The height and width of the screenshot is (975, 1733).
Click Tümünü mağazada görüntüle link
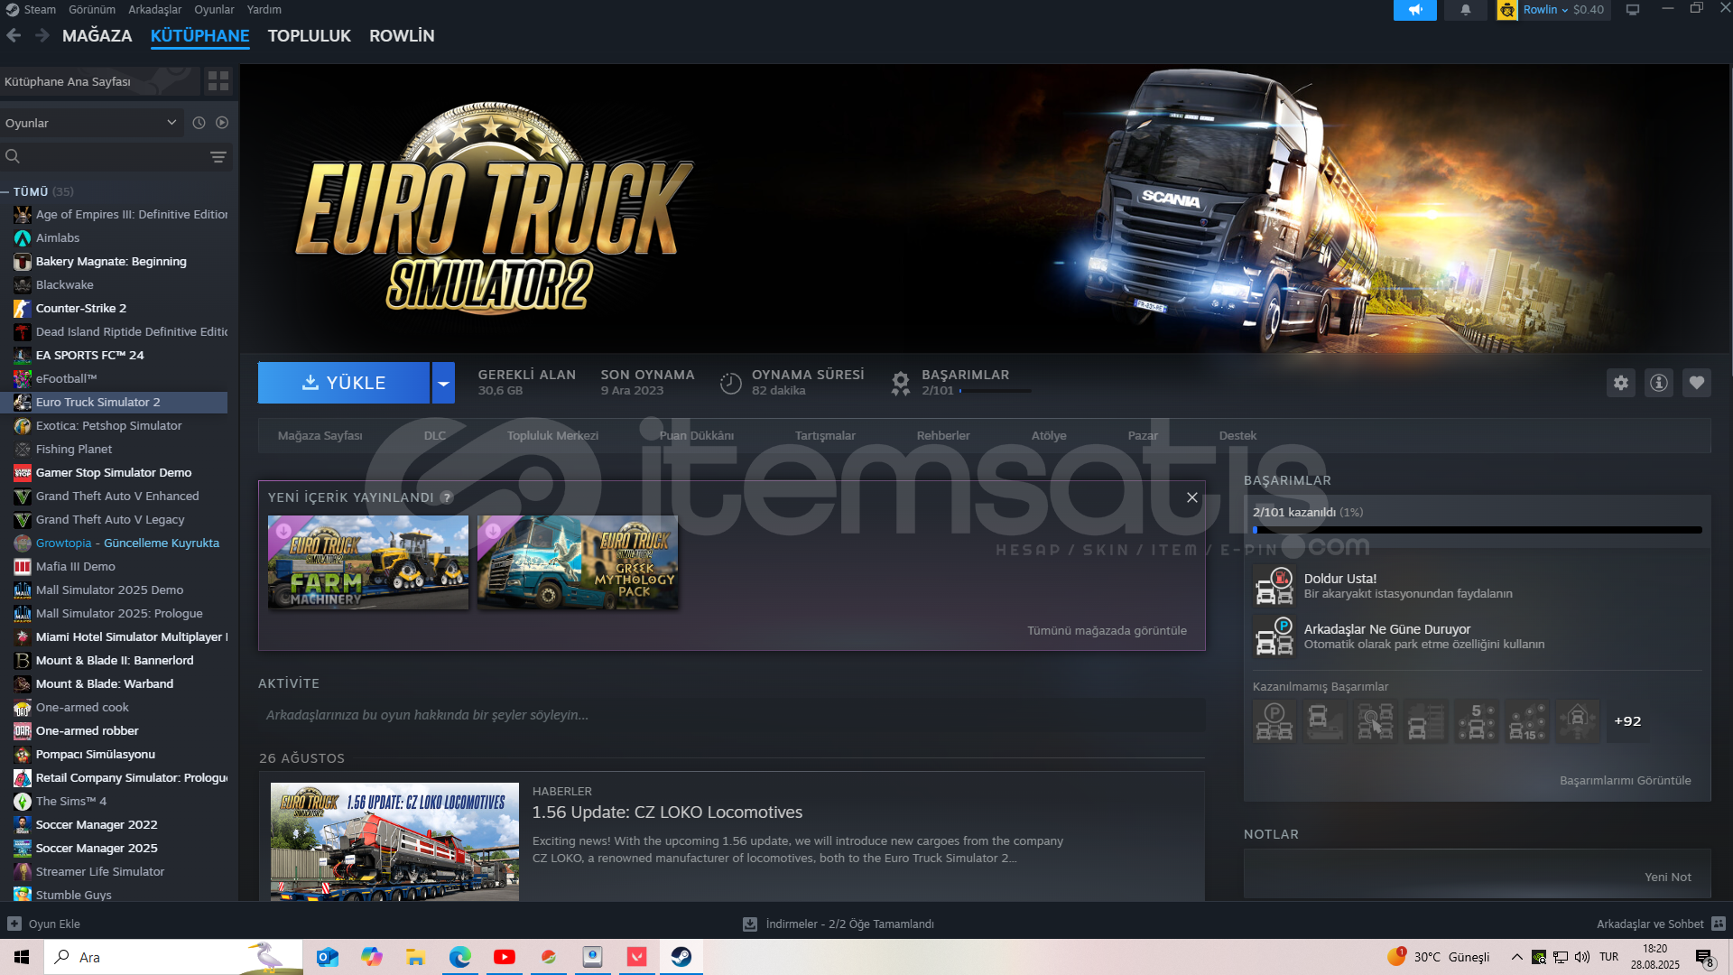[x=1107, y=630]
